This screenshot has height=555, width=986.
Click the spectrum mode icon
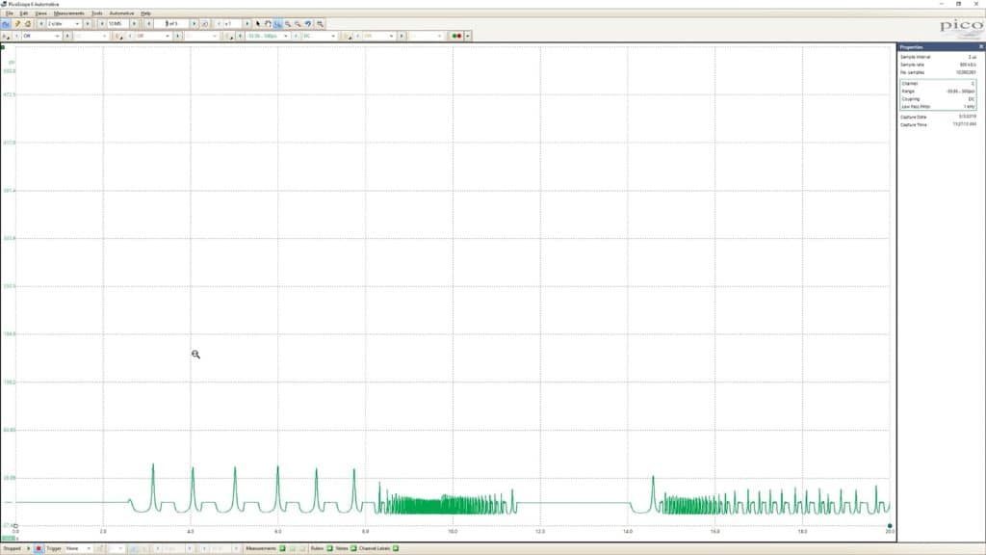tap(28, 24)
